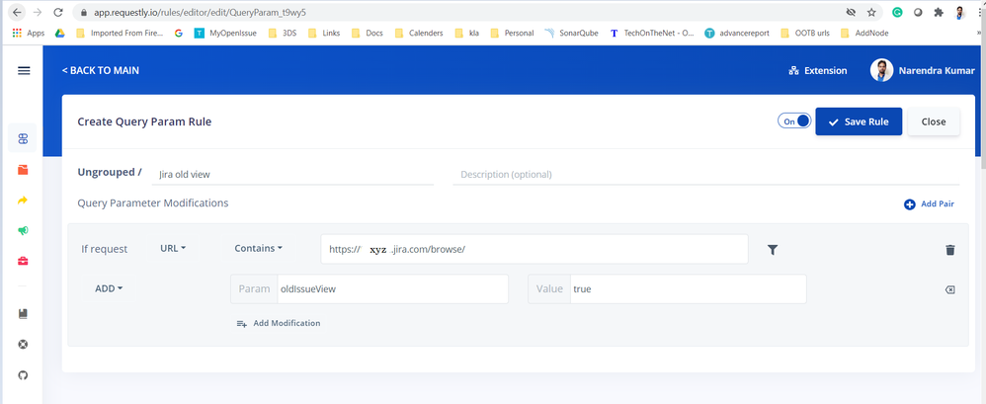Expand the Contains operator dropdown
The width and height of the screenshot is (986, 404).
click(259, 248)
